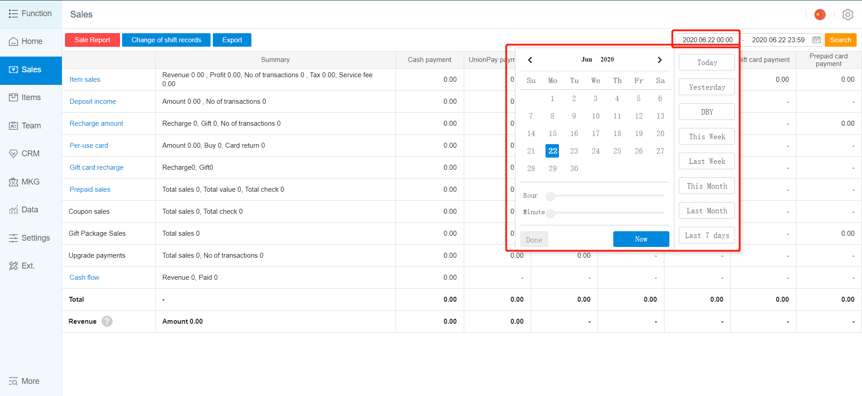The height and width of the screenshot is (396, 862).
Task: Select June 15 in the calendar
Action: pyautogui.click(x=553, y=133)
